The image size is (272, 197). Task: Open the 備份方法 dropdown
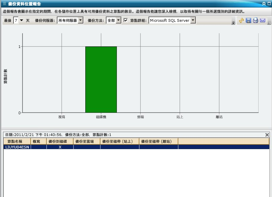[x=118, y=20]
